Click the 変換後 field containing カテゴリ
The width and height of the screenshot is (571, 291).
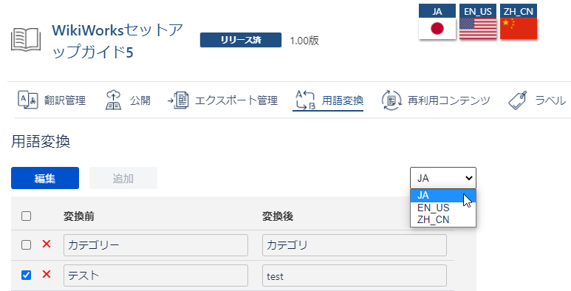coord(355,245)
